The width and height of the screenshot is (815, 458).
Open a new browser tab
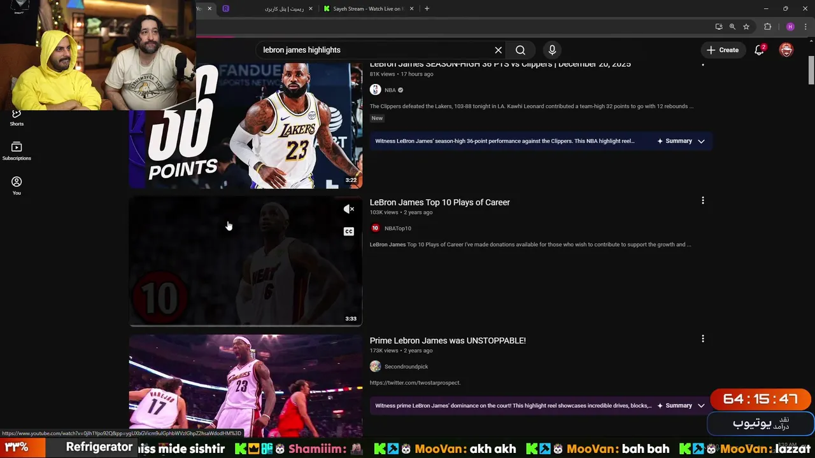(x=427, y=9)
